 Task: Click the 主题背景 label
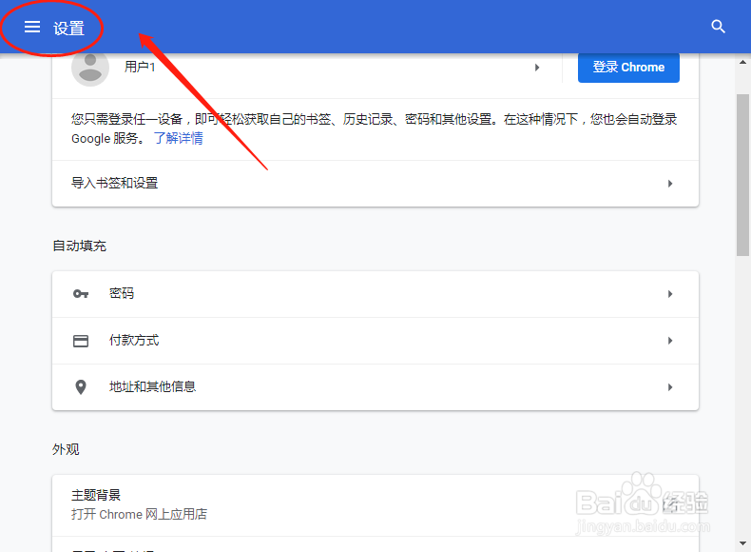point(96,495)
